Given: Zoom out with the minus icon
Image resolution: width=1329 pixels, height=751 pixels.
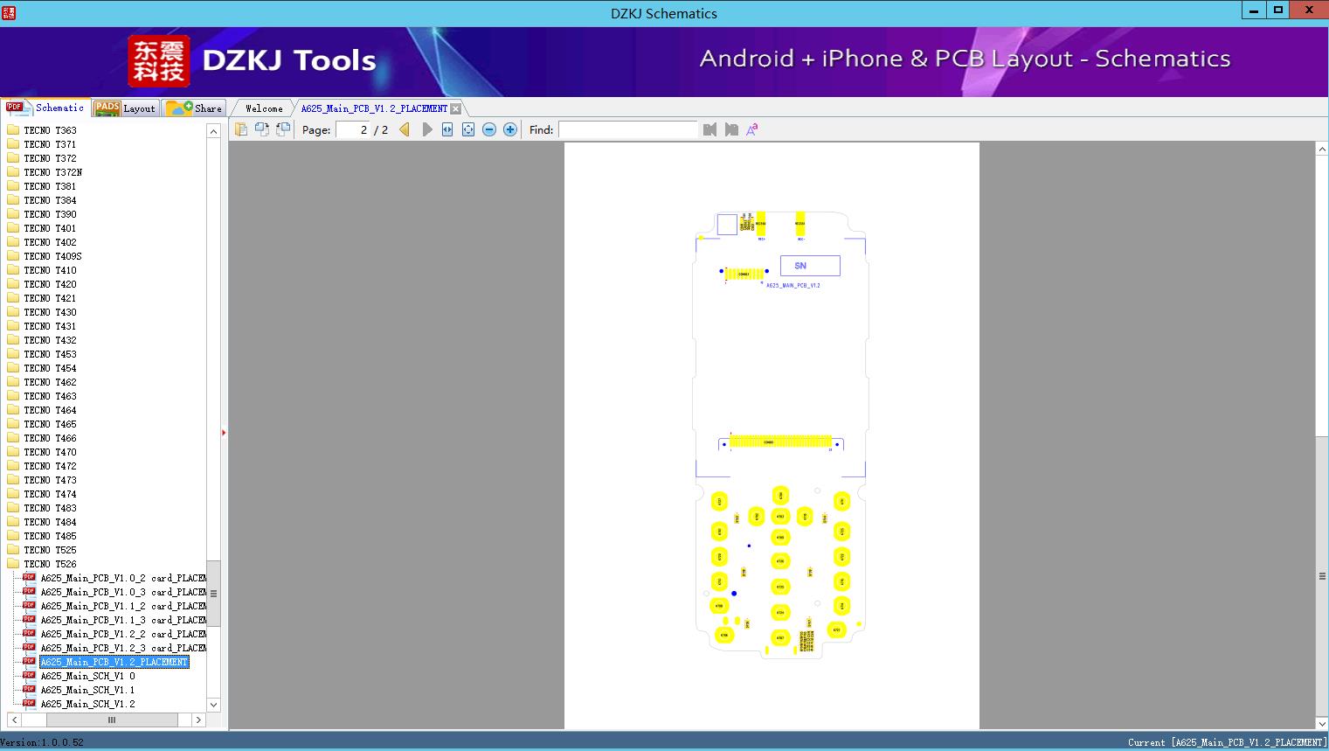Looking at the screenshot, I should [x=489, y=129].
